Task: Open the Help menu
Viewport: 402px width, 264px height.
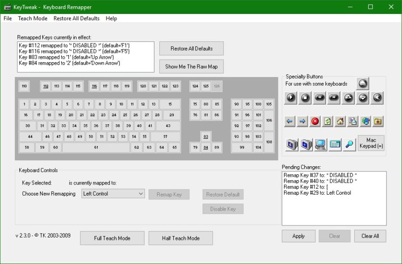Action: [x=111, y=18]
